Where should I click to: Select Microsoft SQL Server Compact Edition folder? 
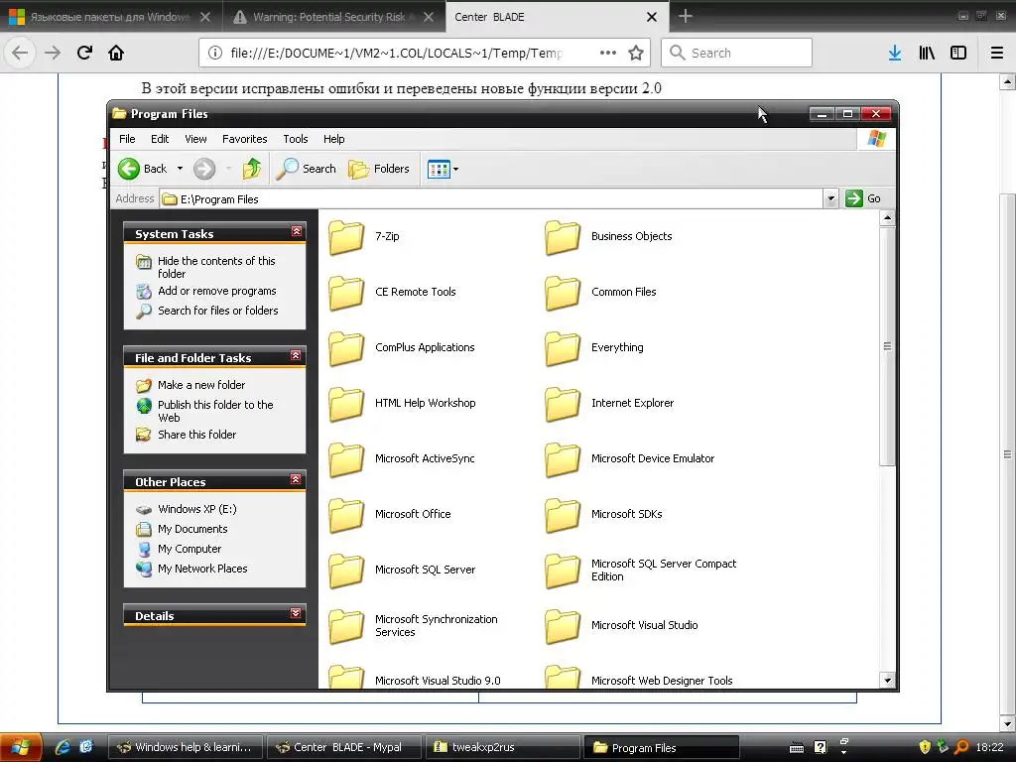point(563,571)
